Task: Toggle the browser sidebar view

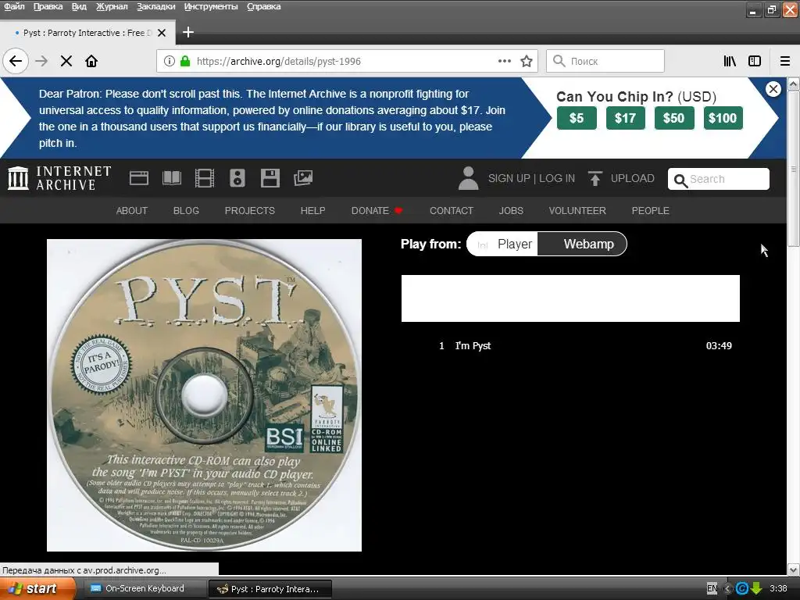Action: pyautogui.click(x=755, y=61)
